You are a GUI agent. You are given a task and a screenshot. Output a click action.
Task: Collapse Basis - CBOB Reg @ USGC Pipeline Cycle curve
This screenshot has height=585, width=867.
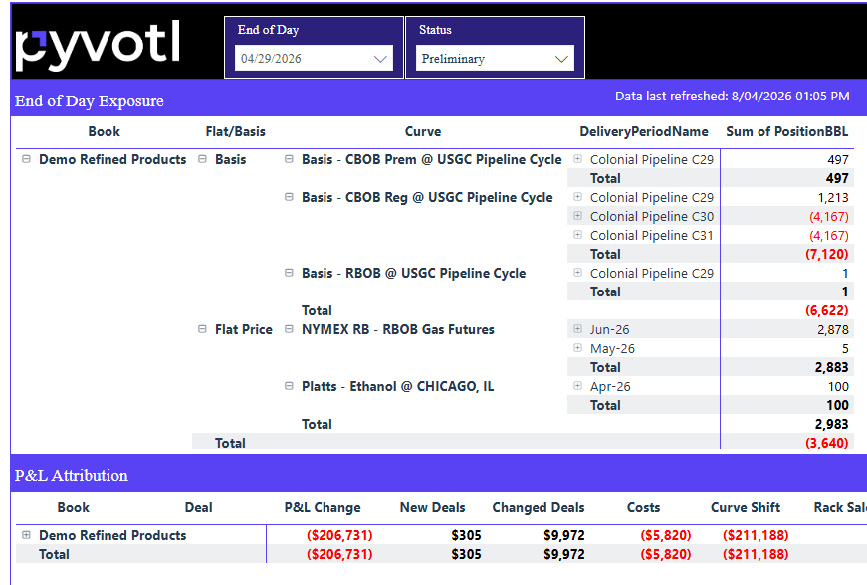(289, 197)
